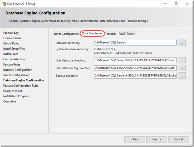This screenshot has width=194, height=147.
Task: Close the SQL Server 2016 Setup window
Action: pyautogui.click(x=187, y=4)
